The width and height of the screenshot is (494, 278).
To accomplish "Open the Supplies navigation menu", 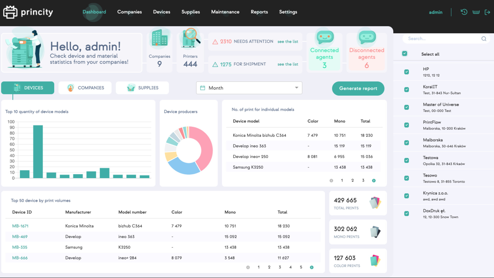I will [x=190, y=12].
